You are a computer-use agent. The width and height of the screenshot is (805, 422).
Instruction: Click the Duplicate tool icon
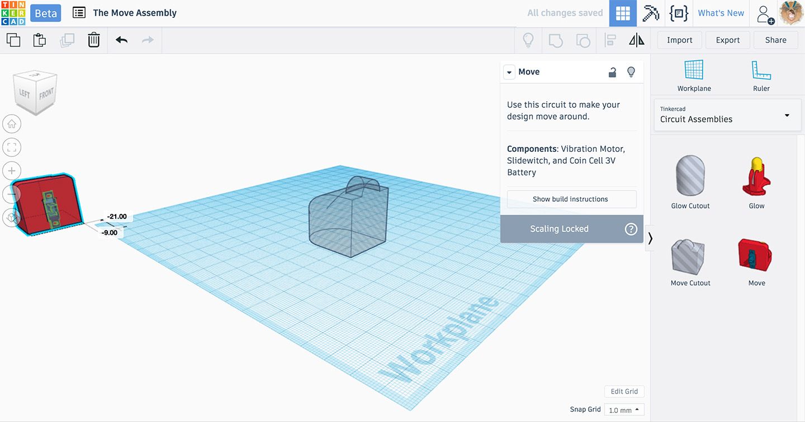[x=67, y=40]
